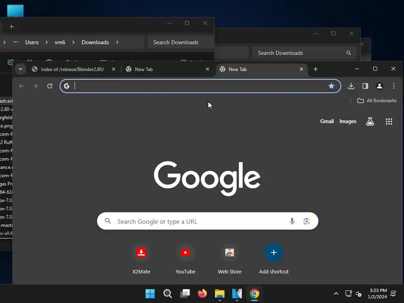Image resolution: width=404 pixels, height=303 pixels.
Task: Click Search Downloads box in front Explorer
Action: click(181, 42)
